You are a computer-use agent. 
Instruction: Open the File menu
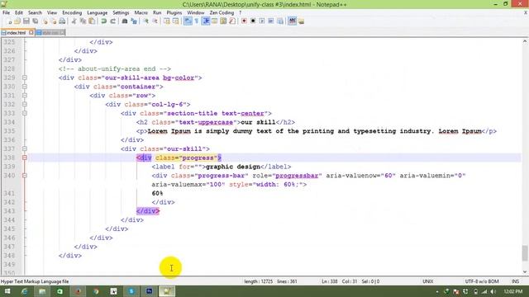6,13
